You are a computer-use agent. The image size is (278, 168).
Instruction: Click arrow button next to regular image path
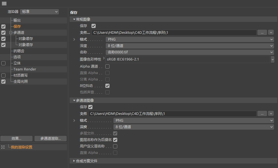tap(271, 33)
